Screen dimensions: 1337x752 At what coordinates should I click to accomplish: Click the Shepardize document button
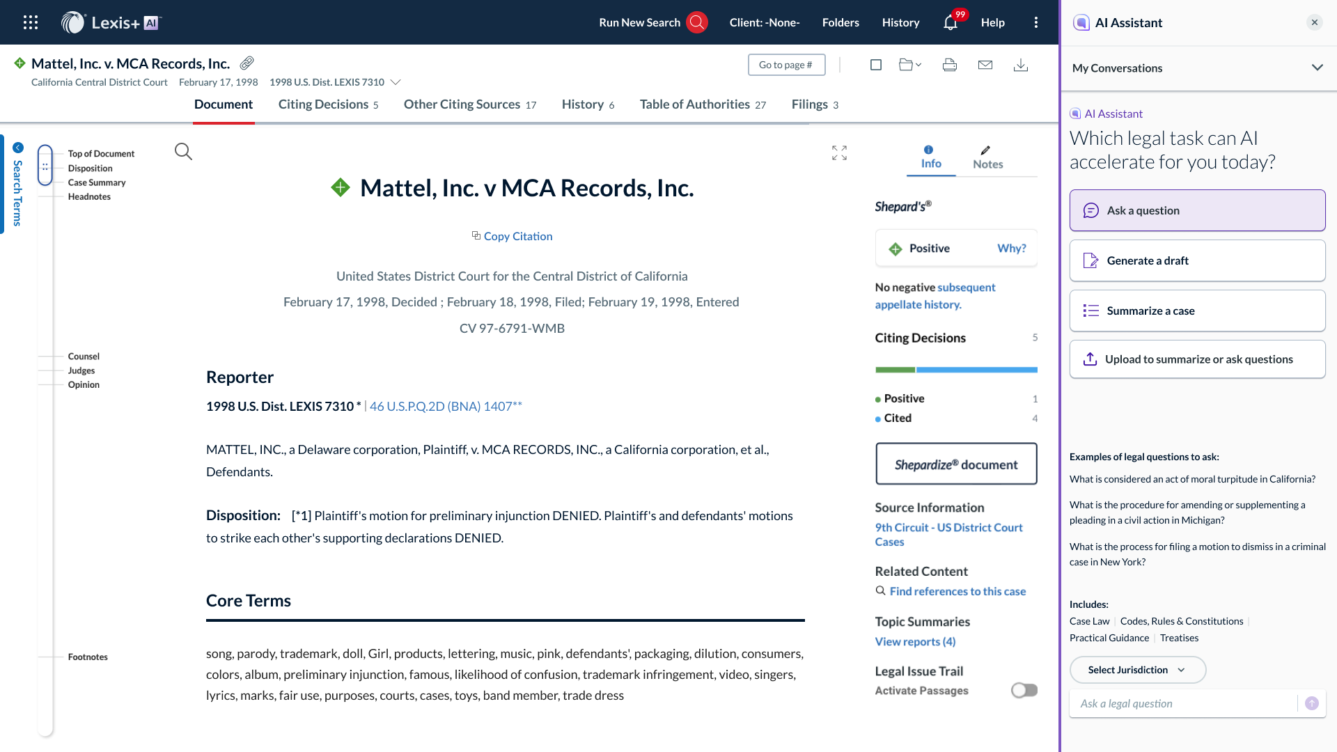tap(955, 464)
